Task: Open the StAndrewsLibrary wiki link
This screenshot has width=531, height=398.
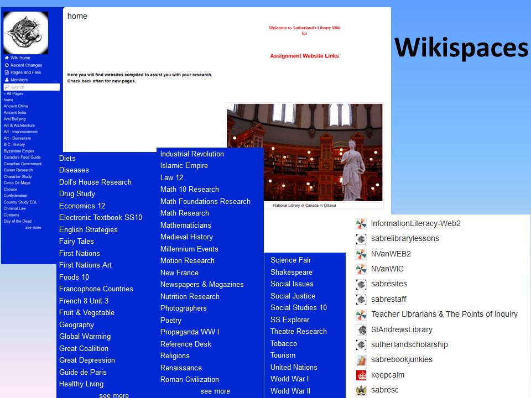Action: (402, 329)
